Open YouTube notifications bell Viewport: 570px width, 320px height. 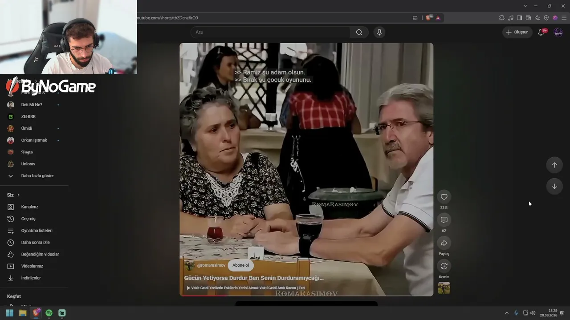click(x=541, y=32)
